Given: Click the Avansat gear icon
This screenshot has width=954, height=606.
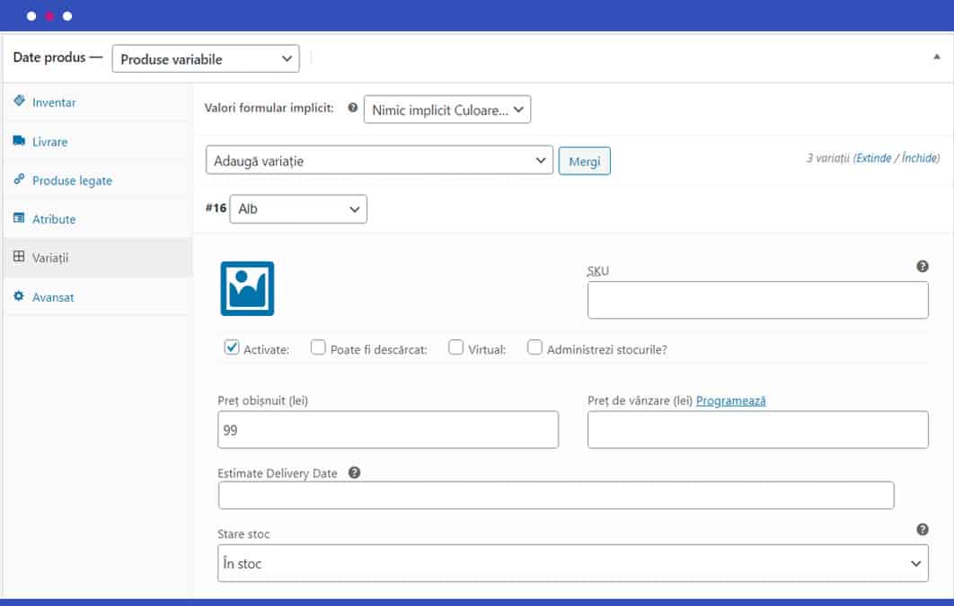Looking at the screenshot, I should 20,296.
